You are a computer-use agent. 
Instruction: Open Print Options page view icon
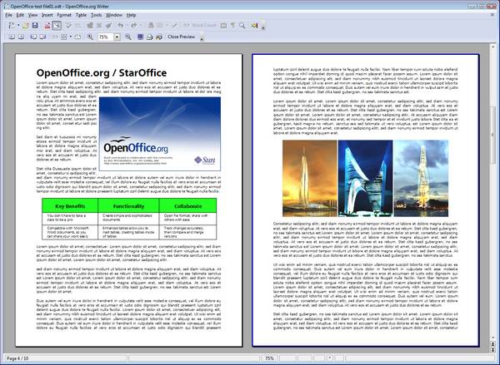[x=159, y=37]
